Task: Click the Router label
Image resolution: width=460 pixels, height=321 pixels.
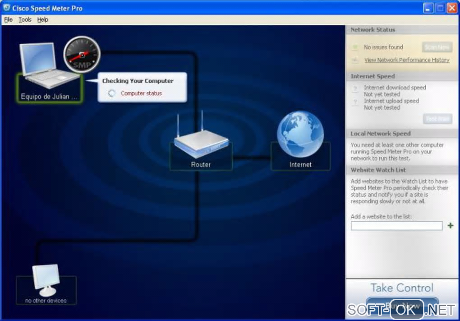Action: 201,165
